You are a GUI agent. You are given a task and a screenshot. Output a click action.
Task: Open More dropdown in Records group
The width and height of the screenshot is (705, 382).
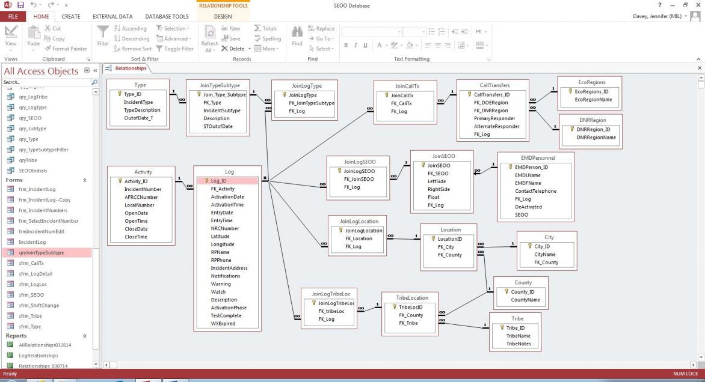point(266,49)
